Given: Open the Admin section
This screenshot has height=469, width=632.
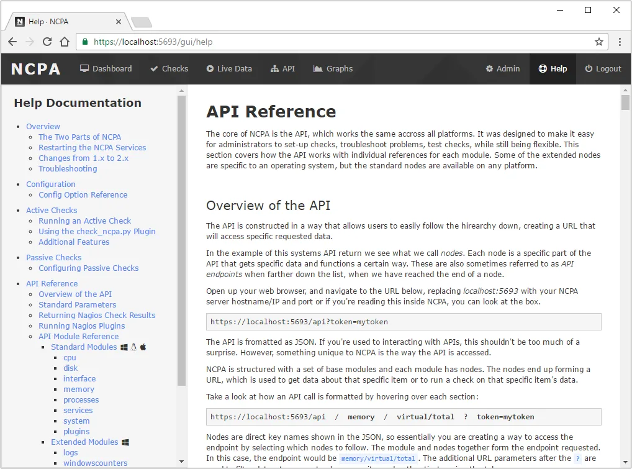Looking at the screenshot, I should tap(503, 68).
